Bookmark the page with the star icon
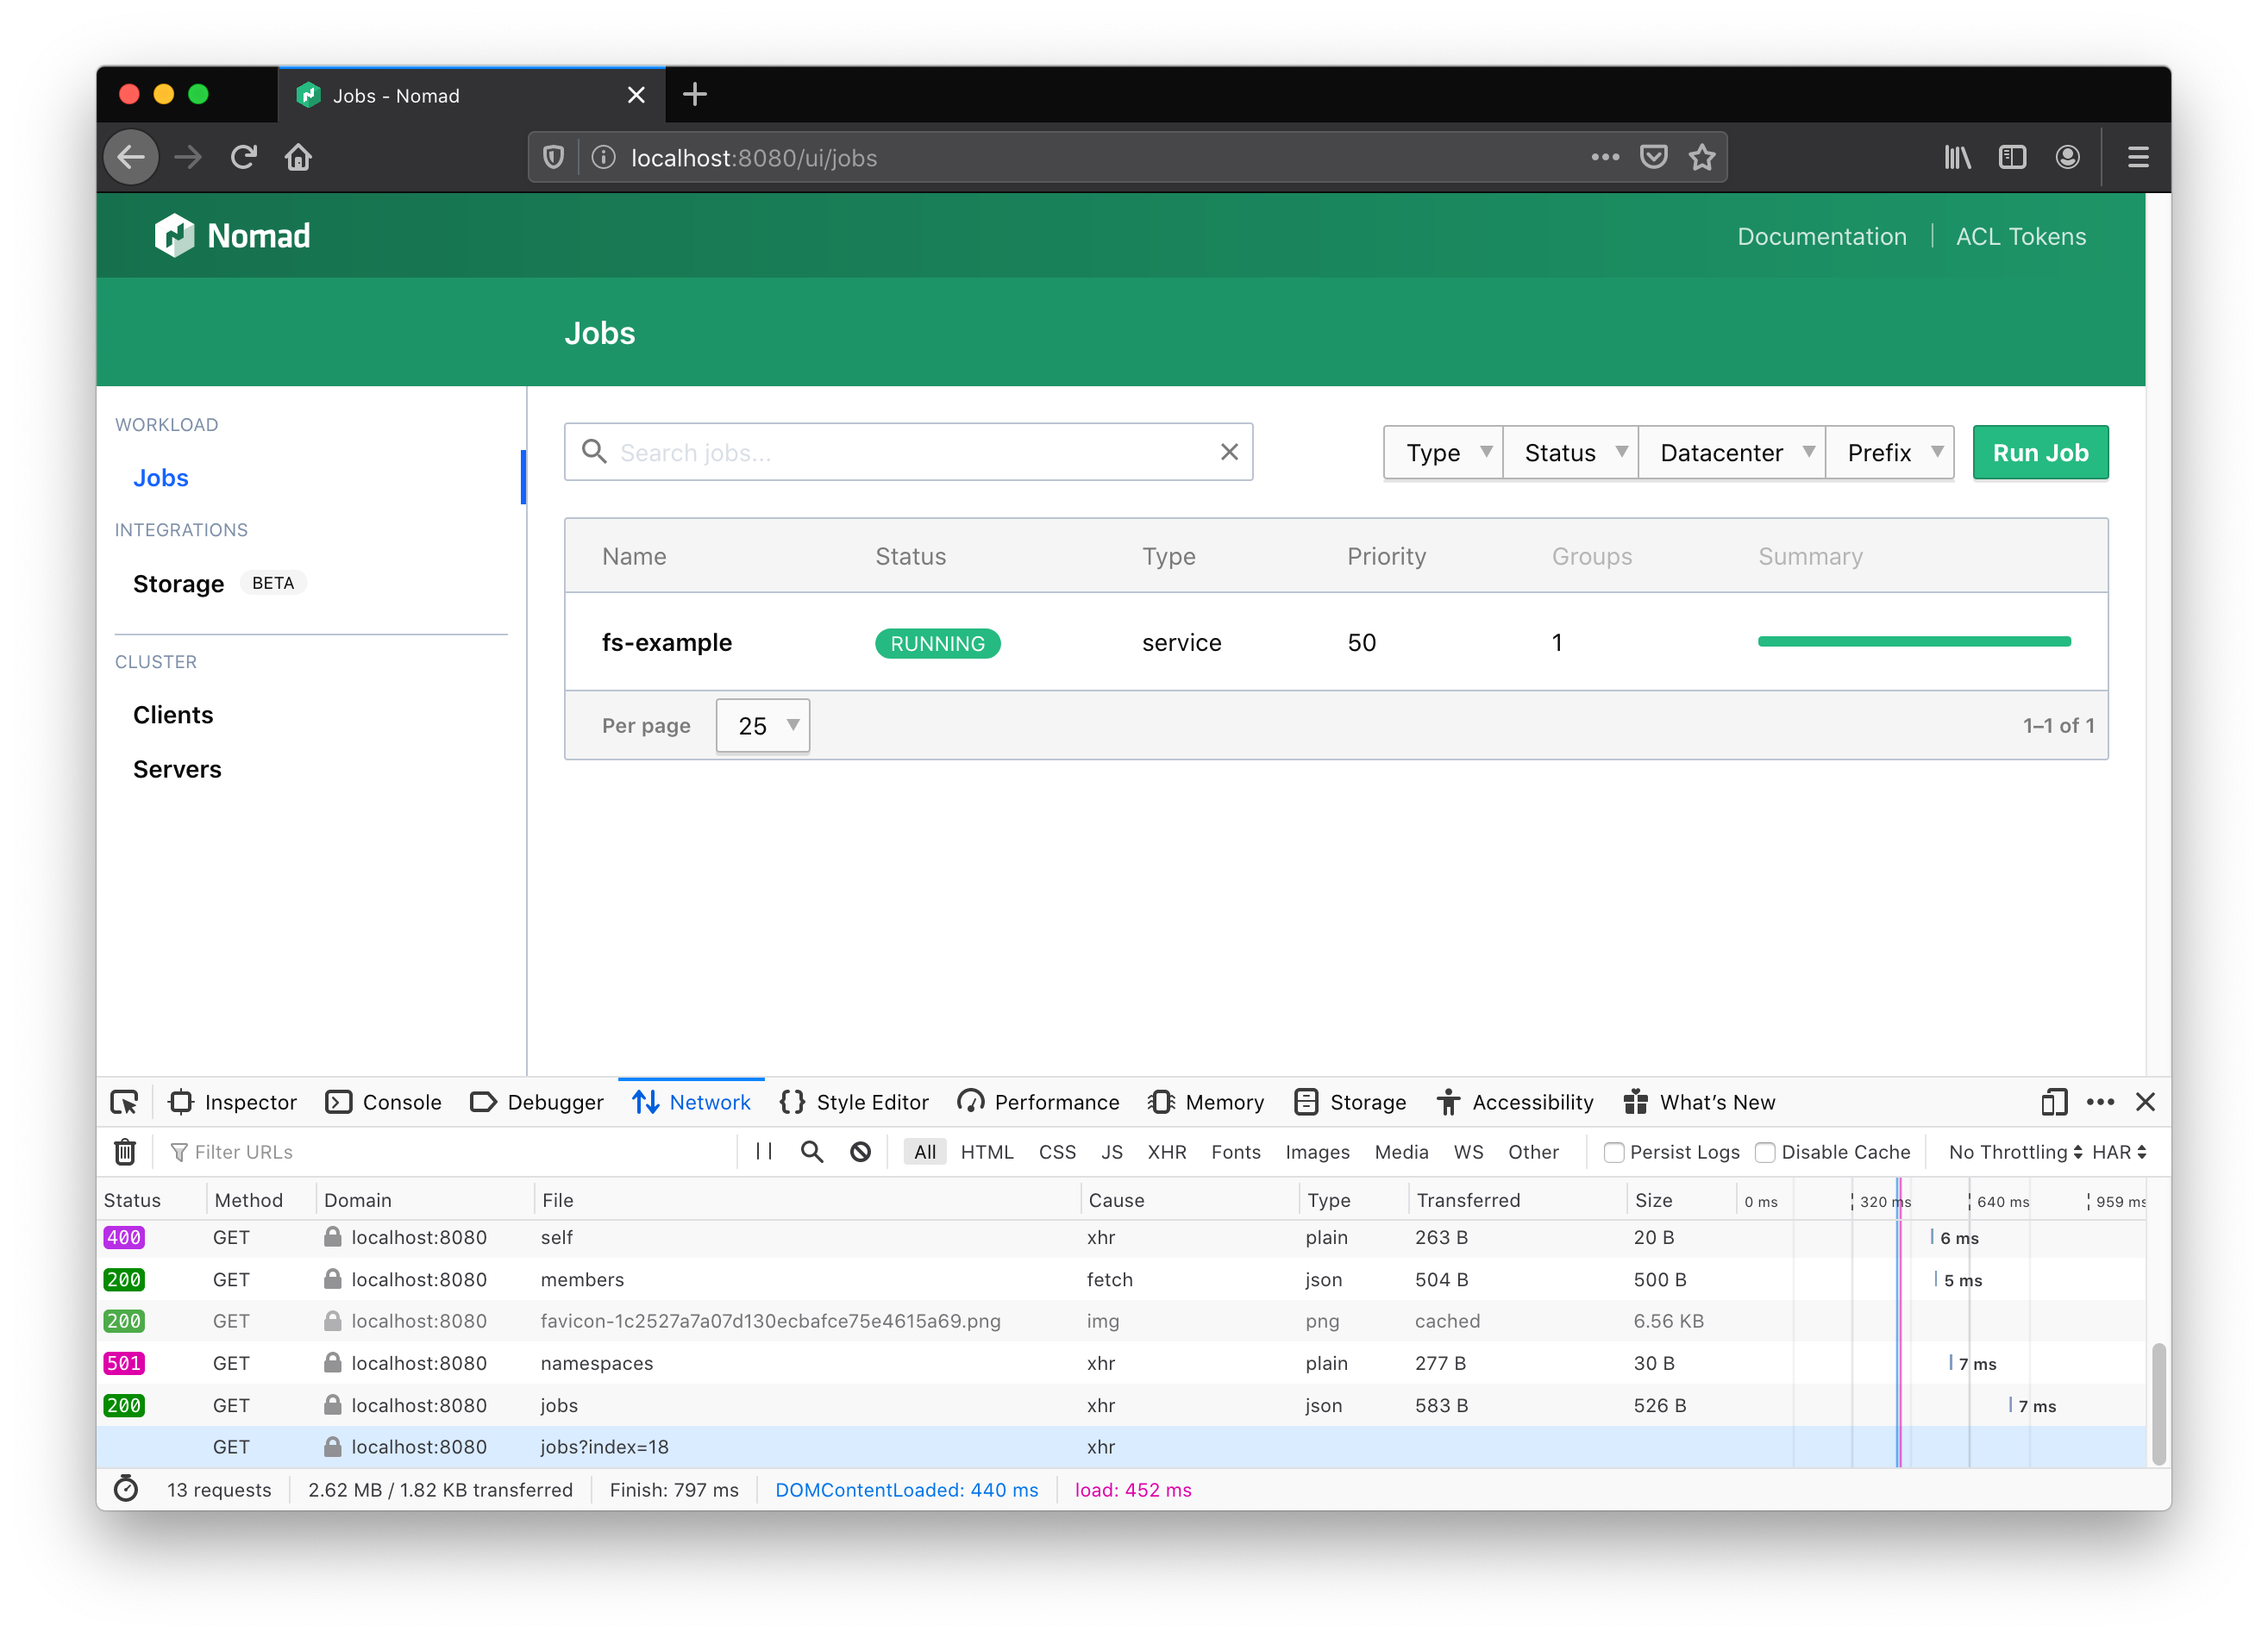This screenshot has height=1638, width=2268. [x=1702, y=157]
